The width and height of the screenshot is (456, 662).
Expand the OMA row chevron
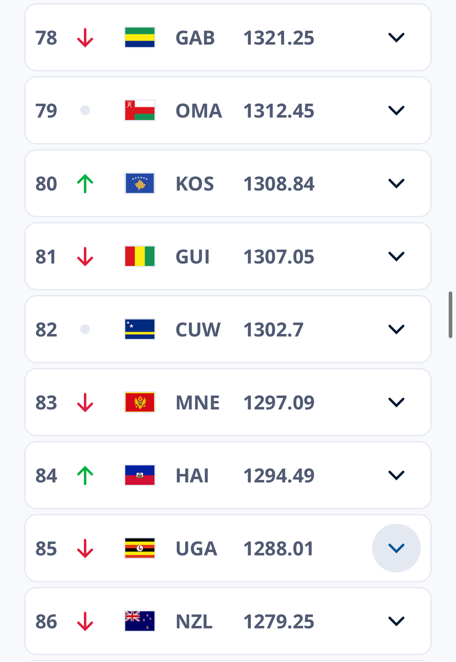[396, 111]
